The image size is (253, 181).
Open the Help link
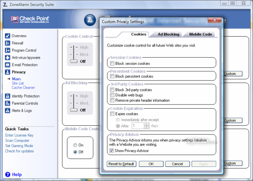tap(17, 175)
